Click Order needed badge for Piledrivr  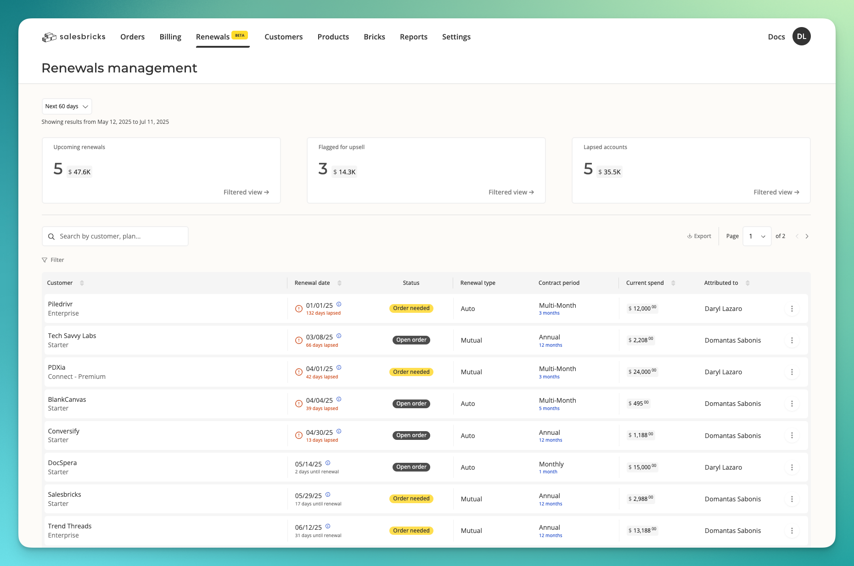(411, 308)
